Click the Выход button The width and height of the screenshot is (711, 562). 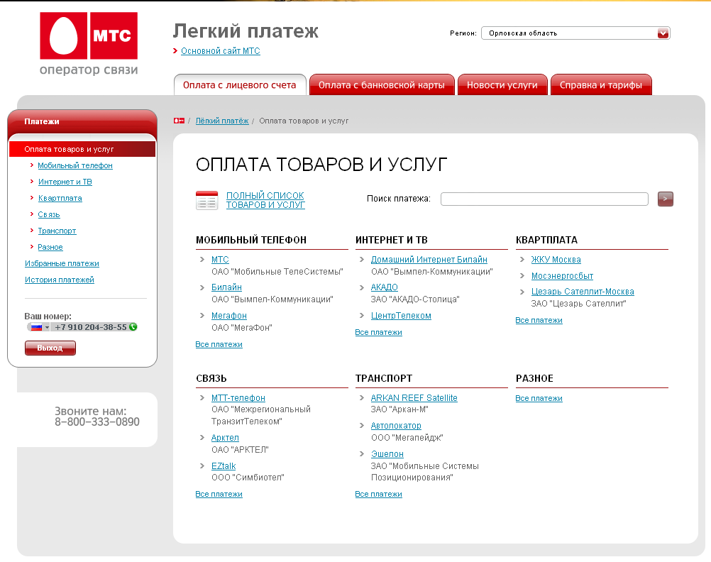(50, 348)
